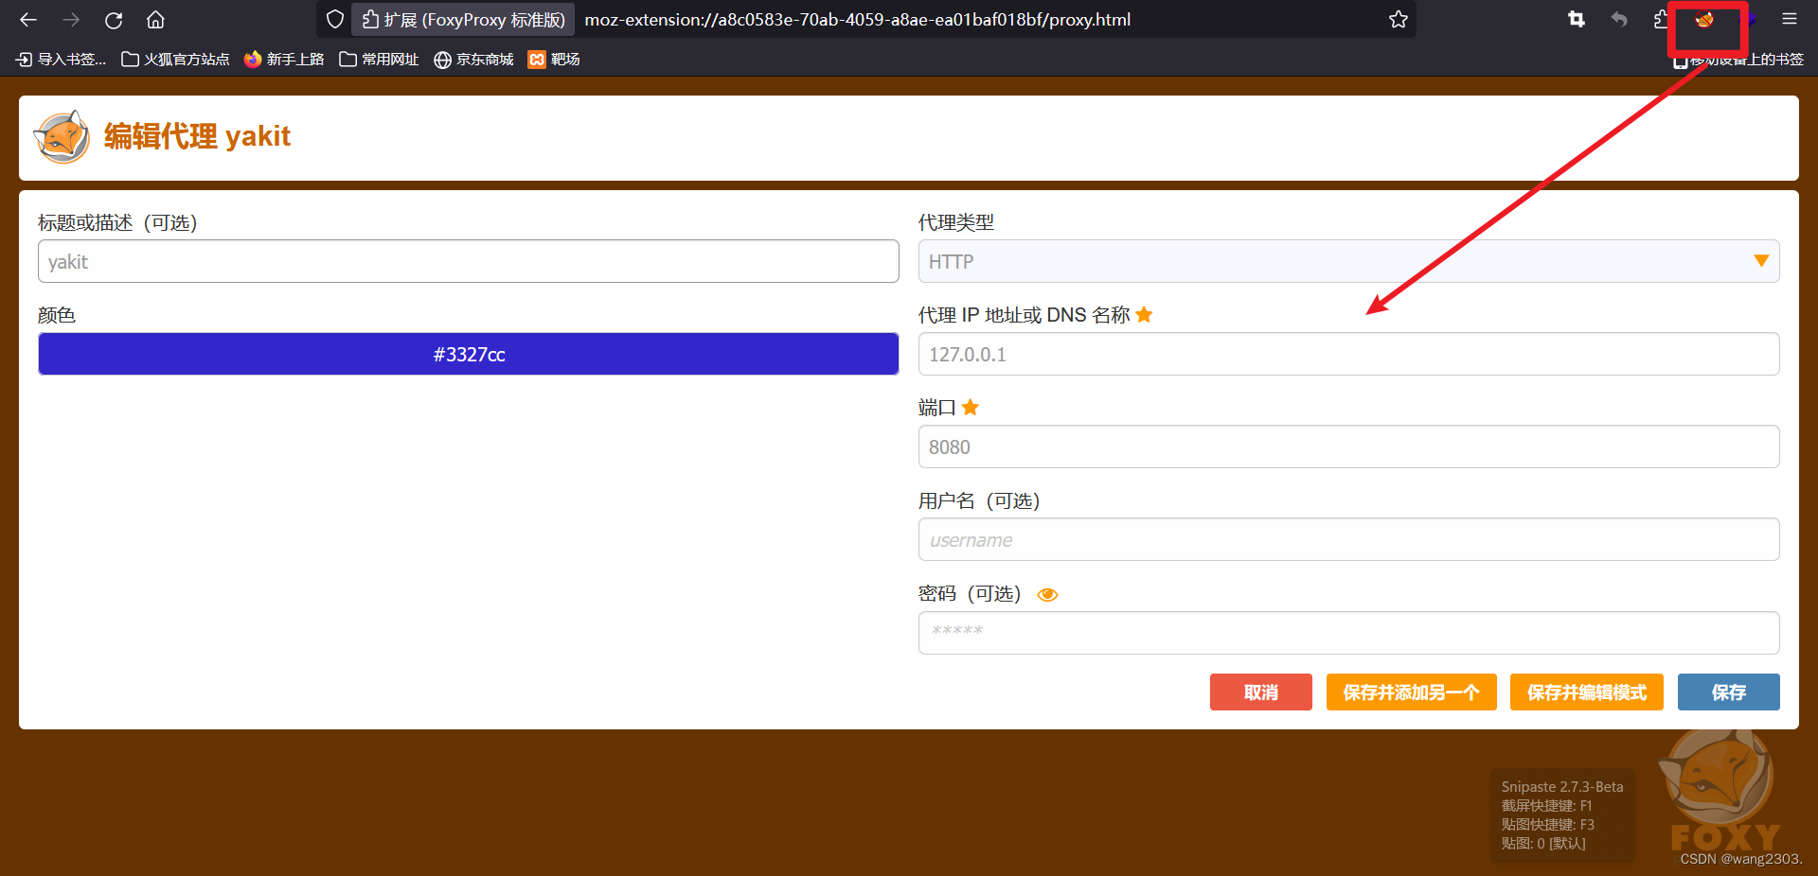Click 保存并编辑模式 button
The height and width of the screenshot is (876, 1818).
click(1587, 692)
